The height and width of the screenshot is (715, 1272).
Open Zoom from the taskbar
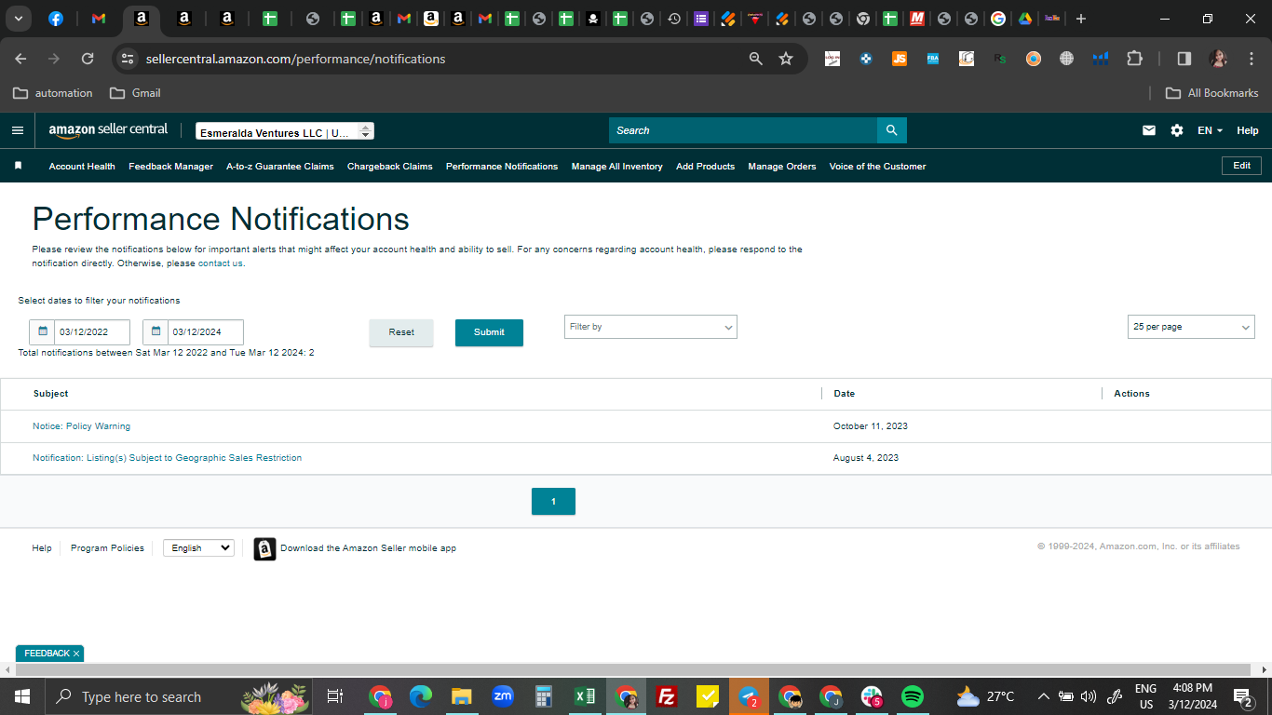click(503, 696)
